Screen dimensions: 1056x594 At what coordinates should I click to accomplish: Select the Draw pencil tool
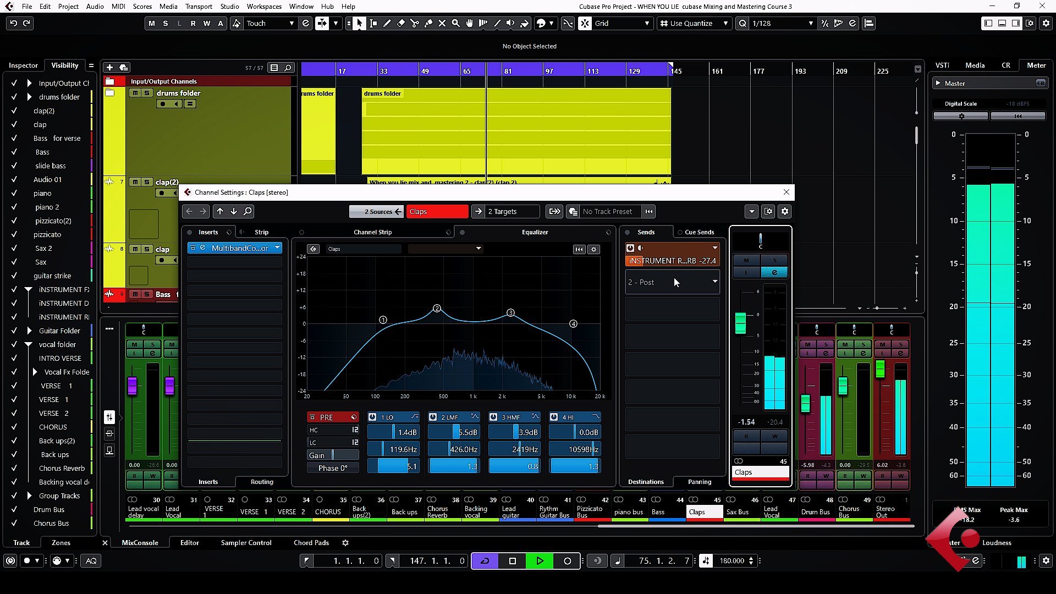387,23
